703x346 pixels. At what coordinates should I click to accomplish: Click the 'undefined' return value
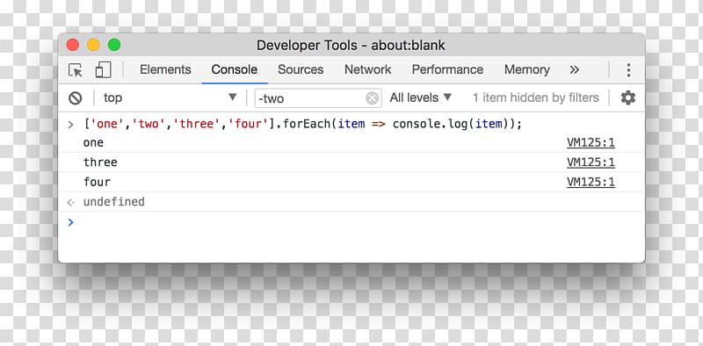pos(114,202)
